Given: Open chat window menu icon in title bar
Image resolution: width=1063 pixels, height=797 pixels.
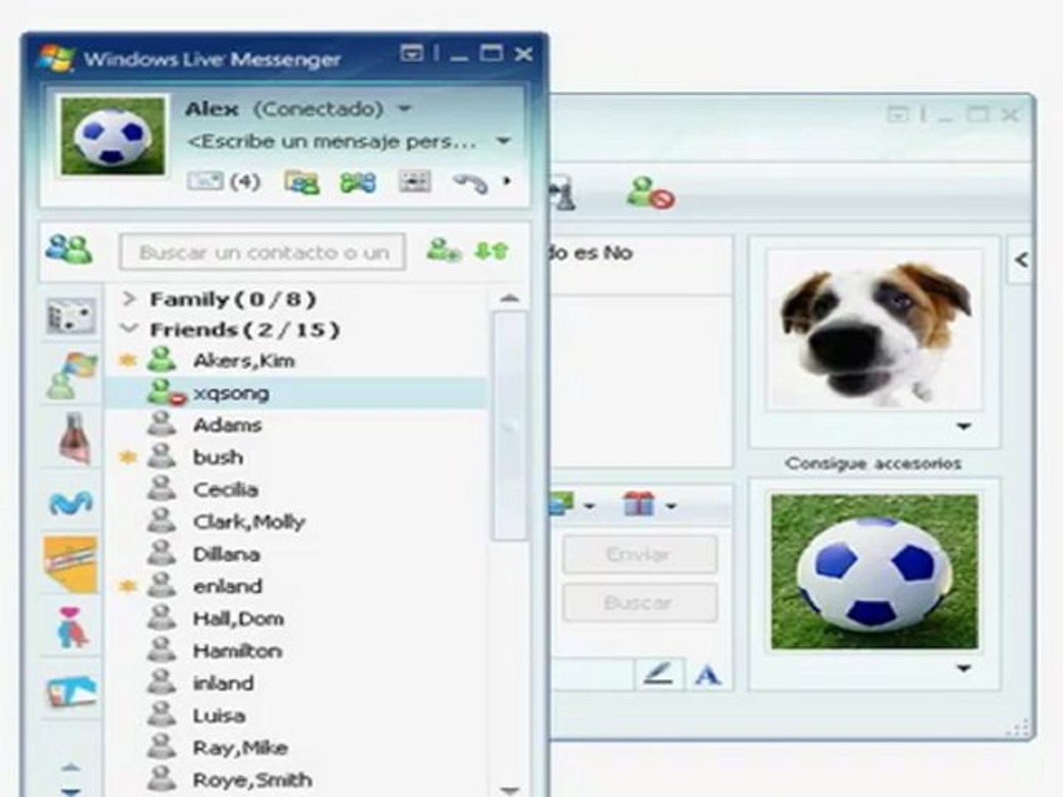Looking at the screenshot, I should [898, 114].
